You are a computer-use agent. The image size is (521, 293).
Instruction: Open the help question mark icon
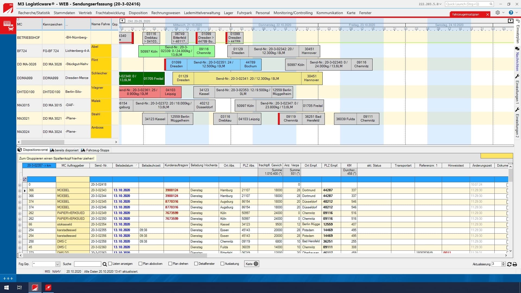coord(511,13)
